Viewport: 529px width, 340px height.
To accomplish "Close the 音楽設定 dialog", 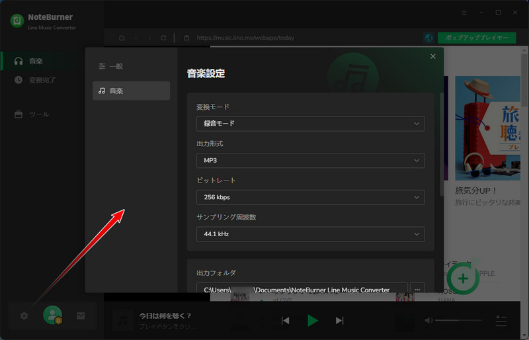I will 433,56.
